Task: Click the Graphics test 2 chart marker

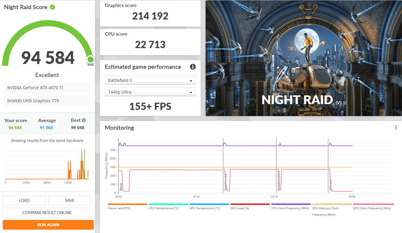Action: tap(279, 181)
